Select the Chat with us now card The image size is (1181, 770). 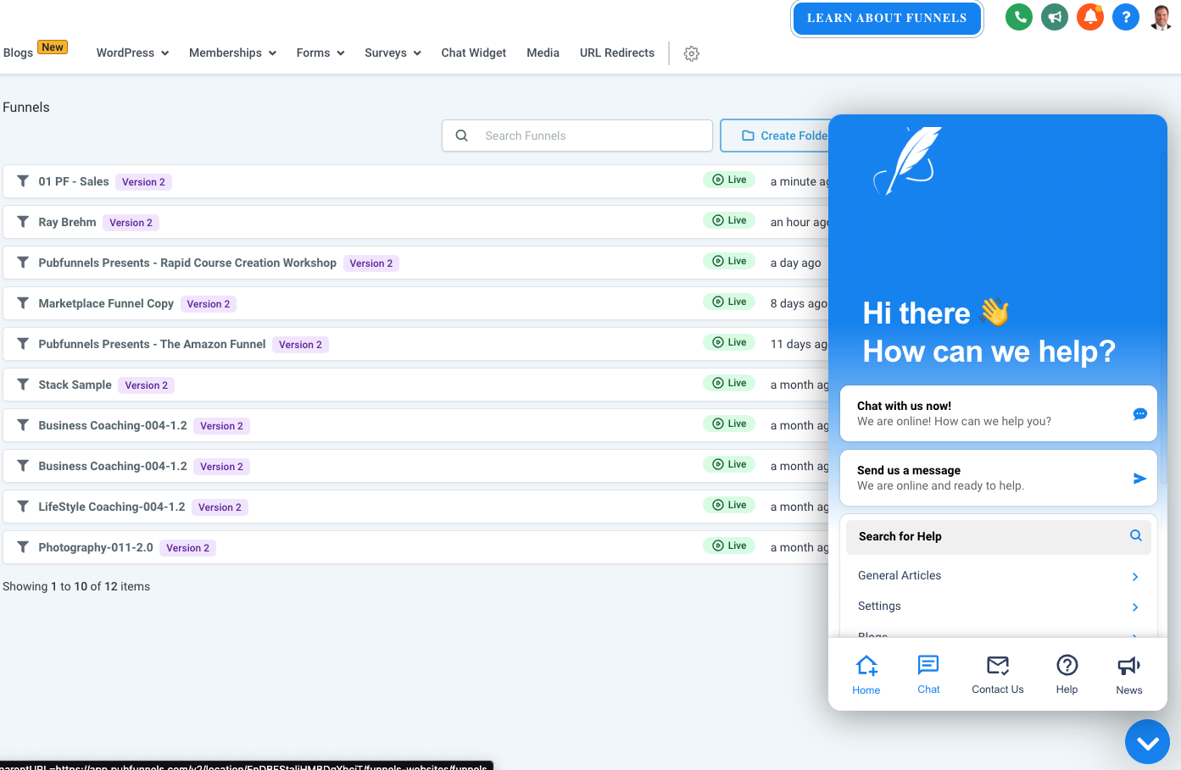998,413
